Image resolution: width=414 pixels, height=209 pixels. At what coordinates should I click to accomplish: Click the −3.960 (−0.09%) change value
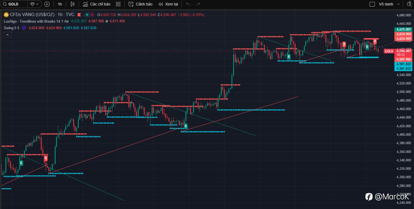[191, 15]
